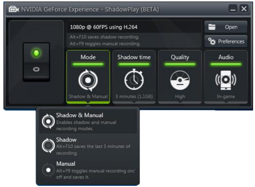Close the ShadowPlay window
The height and width of the screenshot is (187, 255).
point(244,9)
